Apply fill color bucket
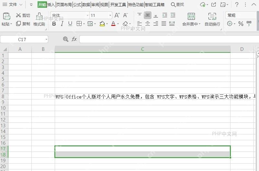 (x=102, y=24)
